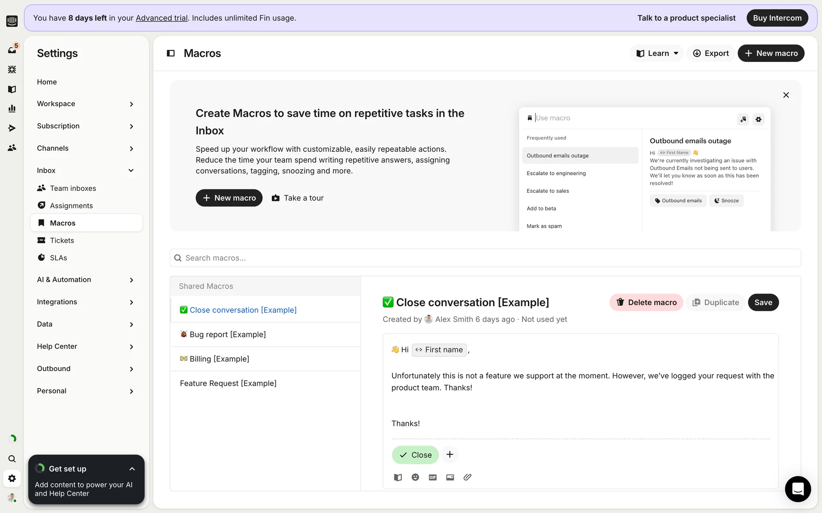Open Contacts people icon in rail

pos(12,148)
